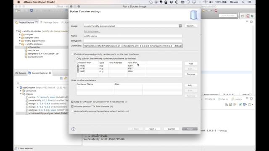Uncheck container port 8787 checkbox
This screenshot has width=269, height=151.
78,68
